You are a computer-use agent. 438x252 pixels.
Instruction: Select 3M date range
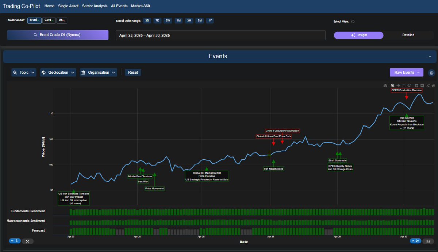pyautogui.click(x=189, y=21)
